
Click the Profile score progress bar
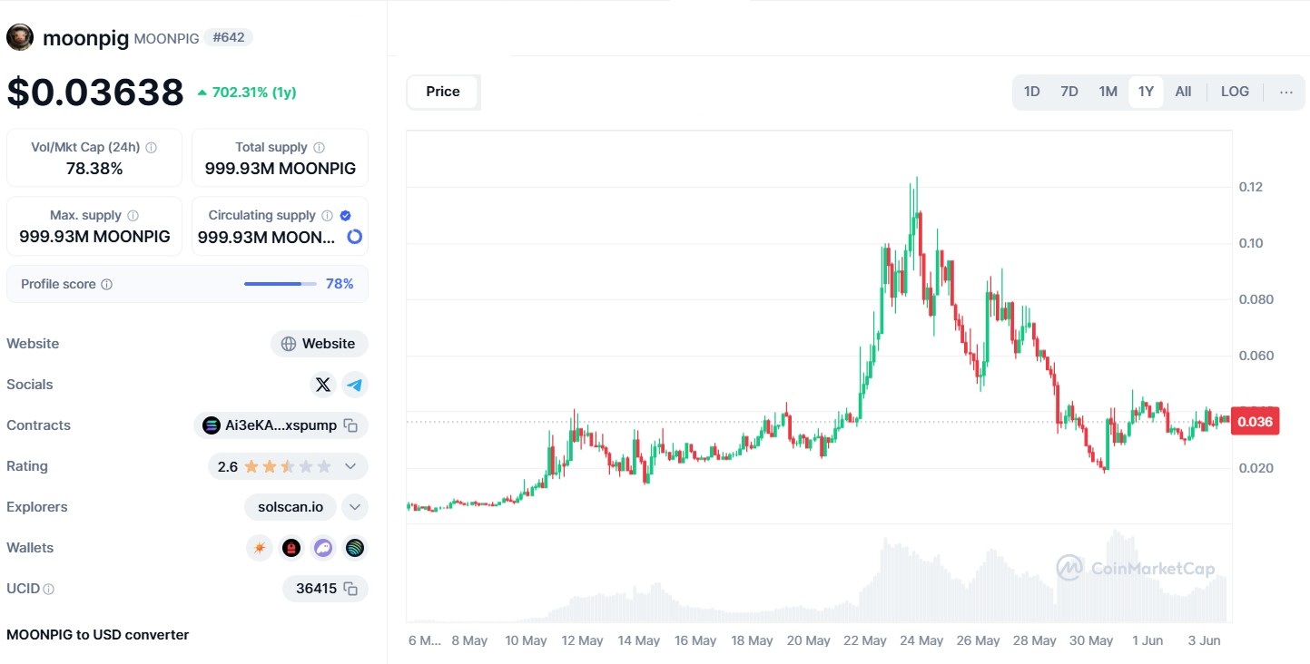280,284
